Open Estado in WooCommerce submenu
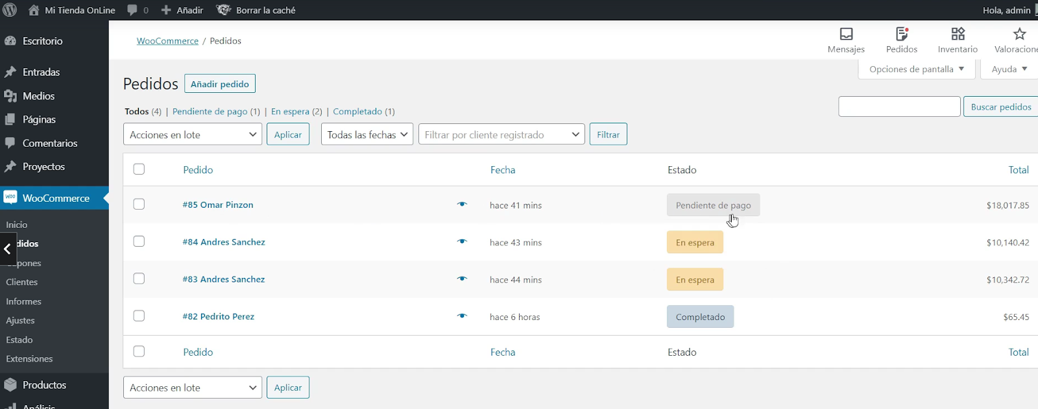The height and width of the screenshot is (409, 1038). click(19, 340)
